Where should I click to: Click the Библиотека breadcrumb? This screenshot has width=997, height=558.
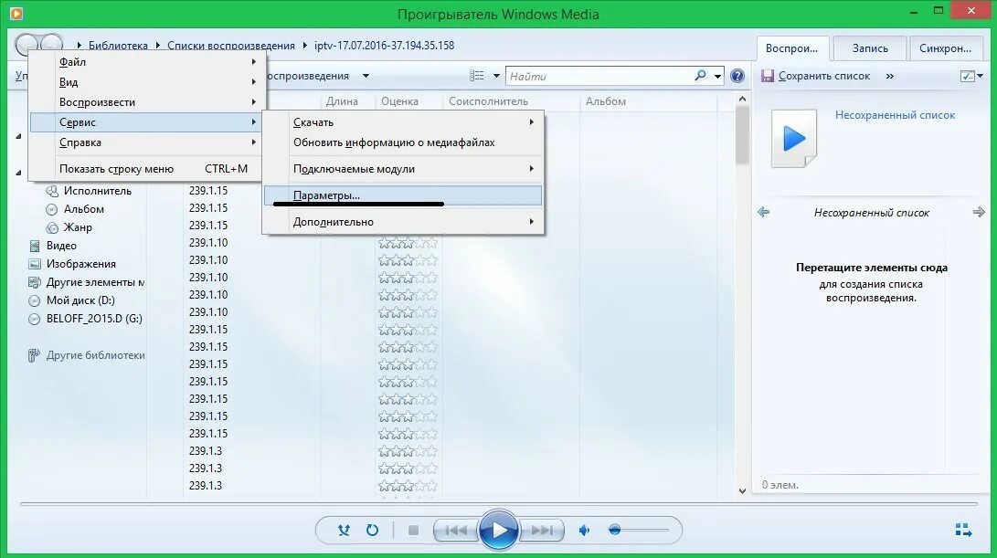coord(118,46)
